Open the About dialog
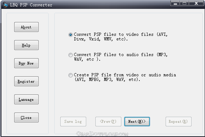The width and height of the screenshot is (205, 137). point(26,27)
